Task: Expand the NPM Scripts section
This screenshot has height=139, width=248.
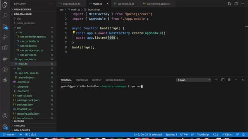Action: [x=33, y=131]
